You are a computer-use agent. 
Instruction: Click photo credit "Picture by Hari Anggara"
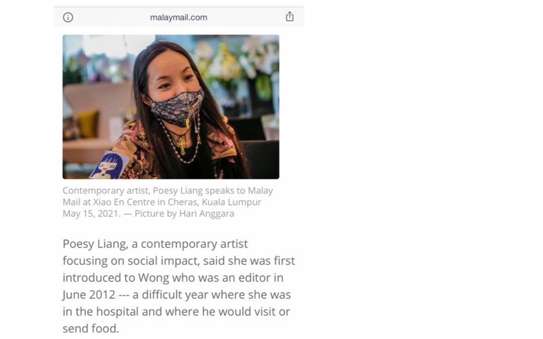pos(185,214)
